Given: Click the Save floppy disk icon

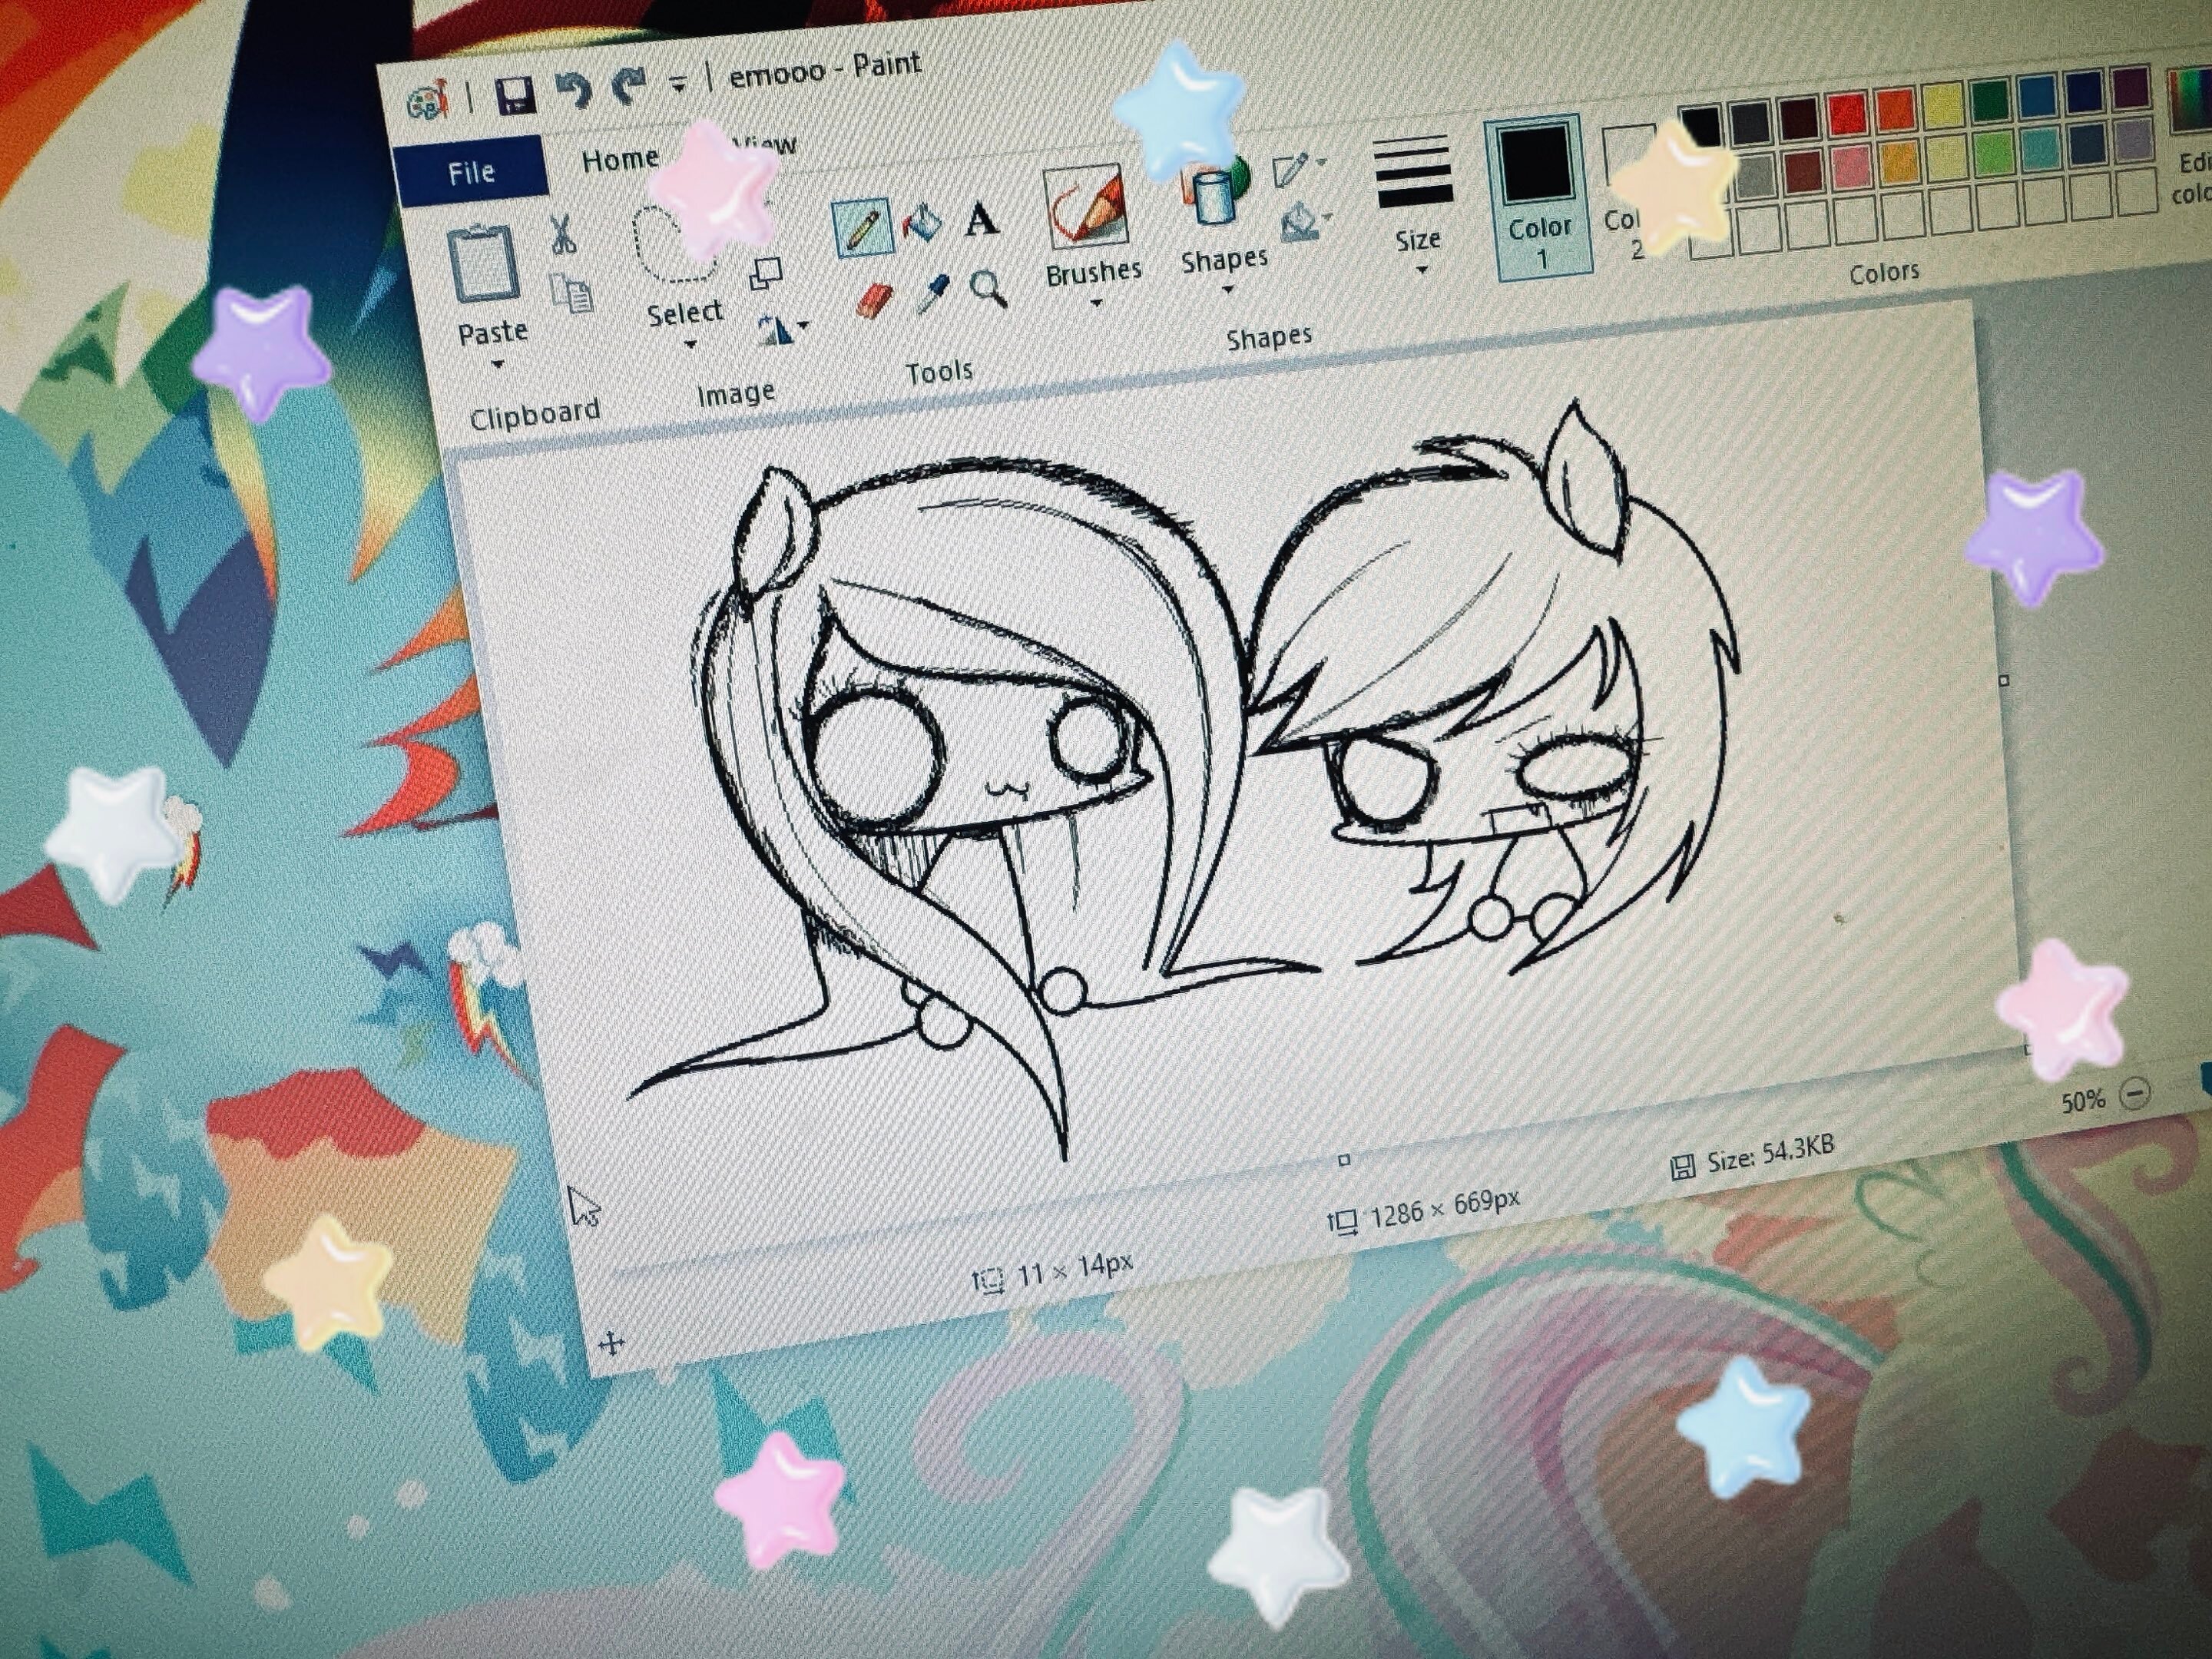Looking at the screenshot, I should (516, 97).
